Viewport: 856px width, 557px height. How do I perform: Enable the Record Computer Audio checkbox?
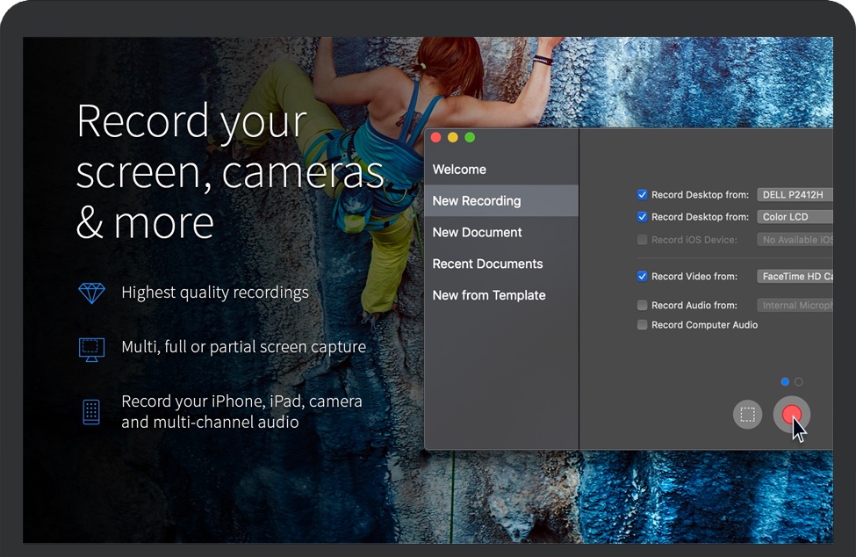pyautogui.click(x=643, y=325)
